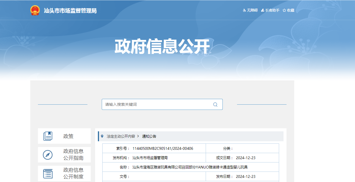The image size is (355, 182).
Task: Click the 长者助手 elder assistant icon
Action: pos(263,10)
